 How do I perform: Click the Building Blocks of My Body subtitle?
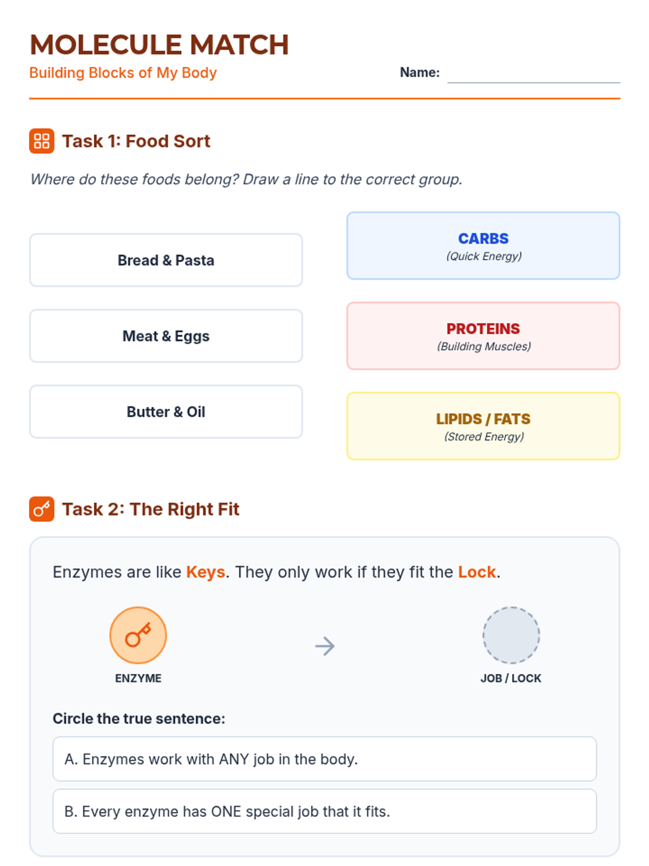123,73
